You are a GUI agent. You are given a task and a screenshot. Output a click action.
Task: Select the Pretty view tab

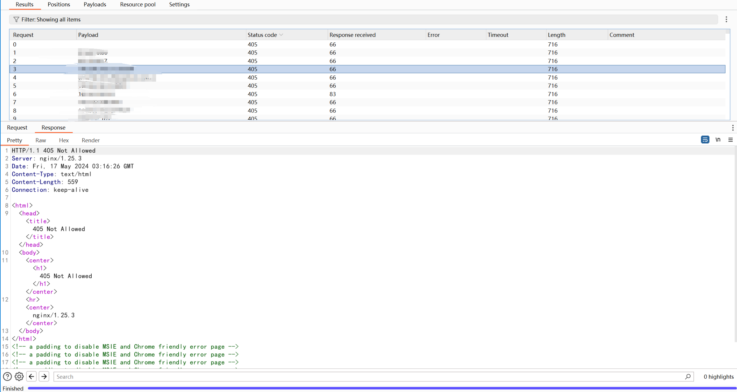(x=15, y=140)
